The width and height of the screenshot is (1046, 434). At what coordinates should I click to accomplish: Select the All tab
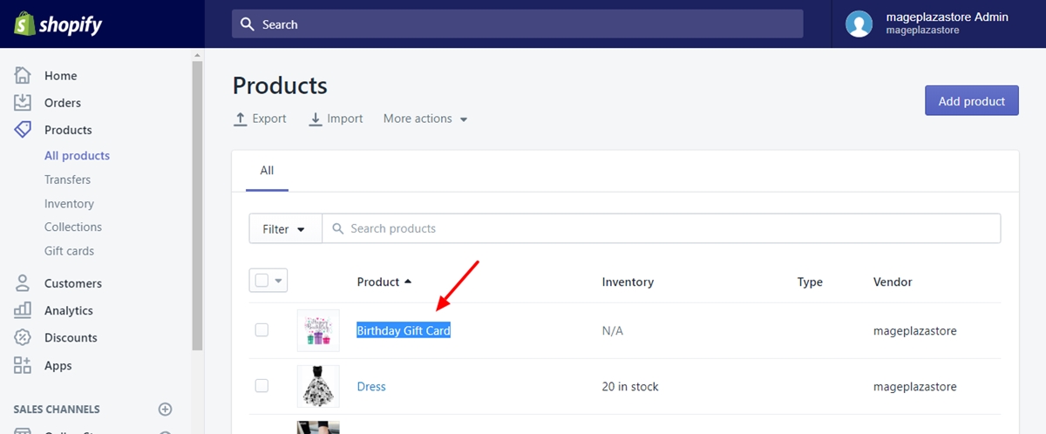tap(267, 171)
